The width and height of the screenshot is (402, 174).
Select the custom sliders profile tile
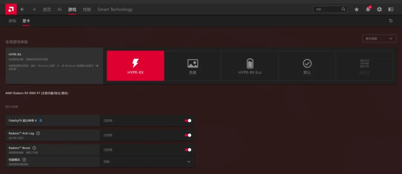364,66
